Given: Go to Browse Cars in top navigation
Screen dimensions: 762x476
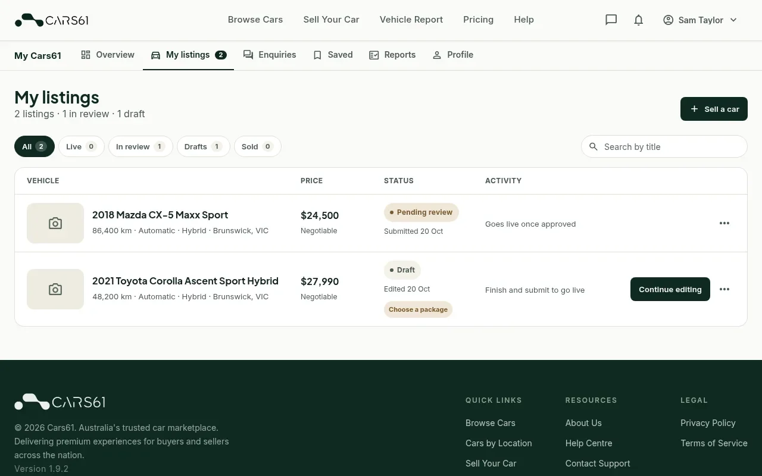Looking at the screenshot, I should 255,20.
